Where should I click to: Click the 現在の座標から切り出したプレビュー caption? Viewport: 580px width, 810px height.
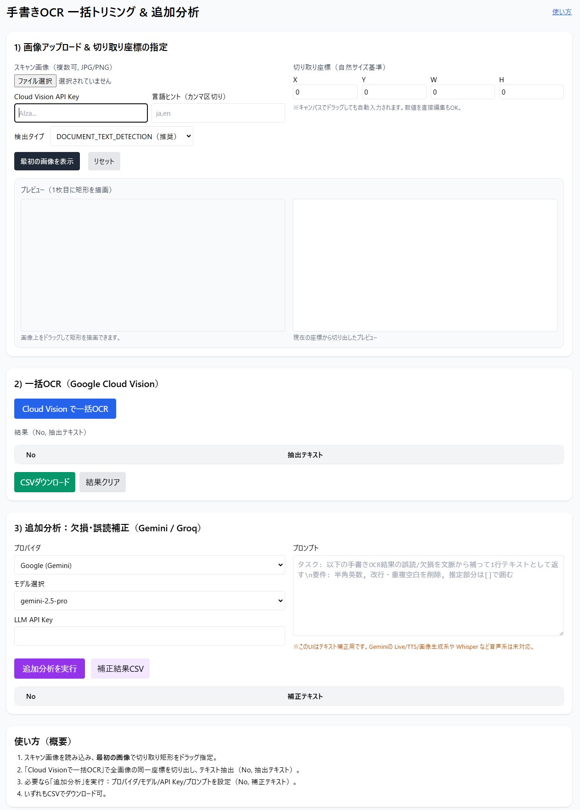(335, 337)
